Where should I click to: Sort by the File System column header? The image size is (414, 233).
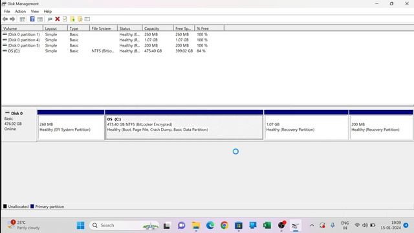click(103, 28)
